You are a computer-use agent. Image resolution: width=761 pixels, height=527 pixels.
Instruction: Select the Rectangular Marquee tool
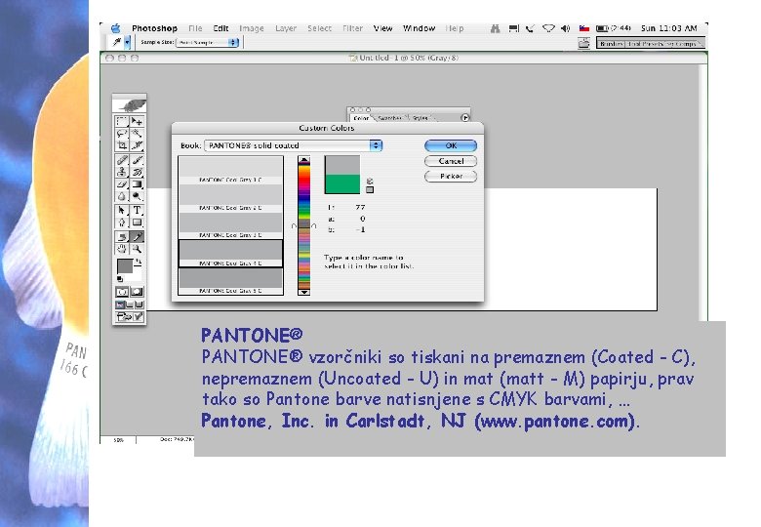click(122, 121)
